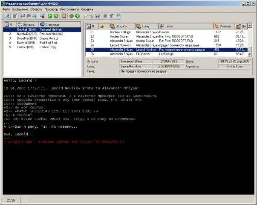Click the reply envelope toolbar icon
Image resolution: width=257 pixels, height=205 pixels.
tap(23, 16)
